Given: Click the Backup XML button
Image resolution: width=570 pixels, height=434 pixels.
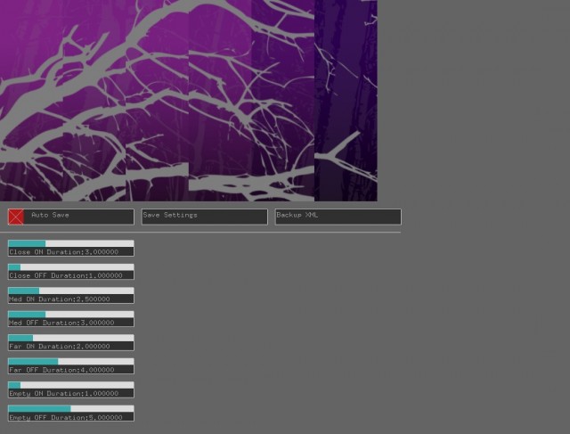Looking at the screenshot, I should point(338,217).
